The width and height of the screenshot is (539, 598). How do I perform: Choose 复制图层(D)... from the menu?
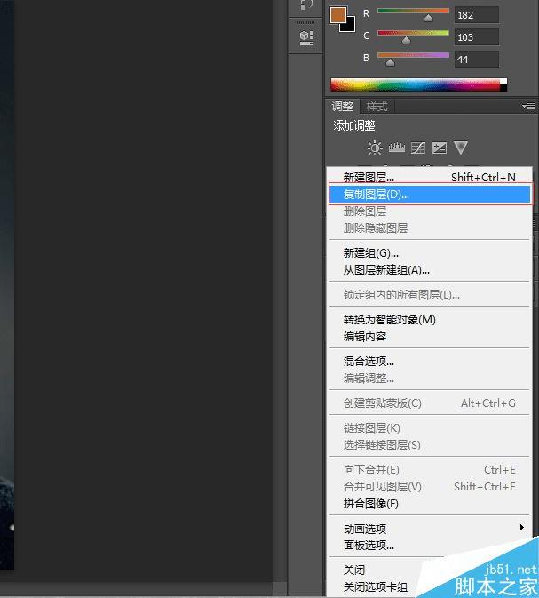pyautogui.click(x=429, y=195)
